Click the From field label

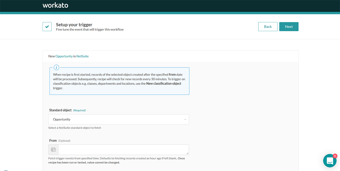click(x=53, y=140)
